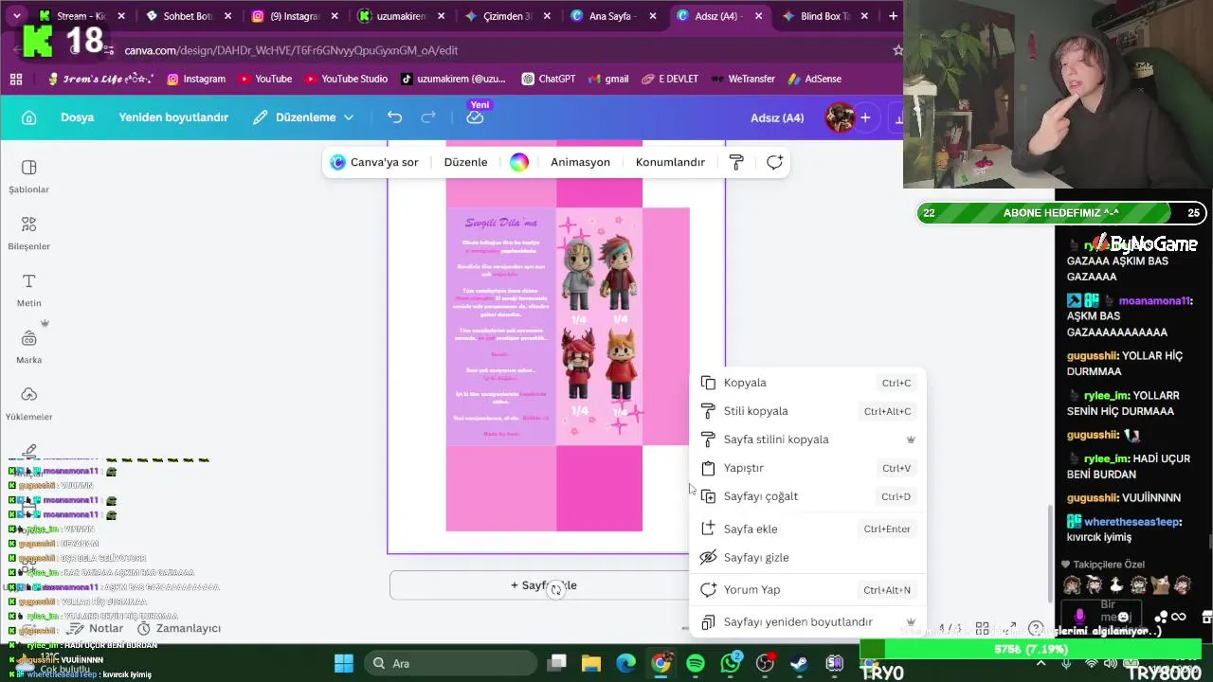This screenshot has width=1213, height=682.
Task: Click the profile avatar in Canva header
Action: (x=840, y=117)
